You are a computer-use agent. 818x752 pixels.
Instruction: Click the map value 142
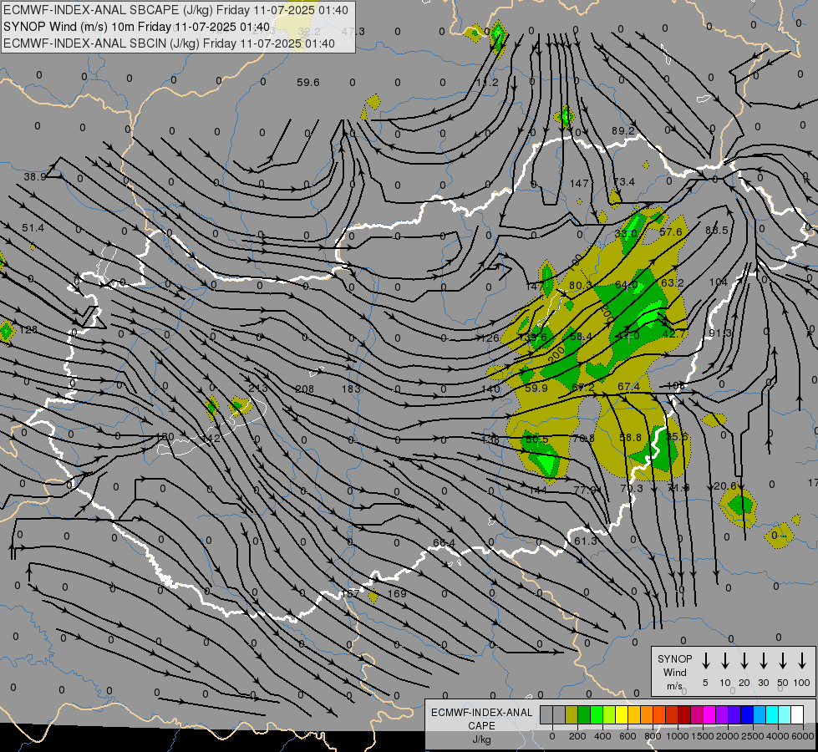[x=211, y=439]
